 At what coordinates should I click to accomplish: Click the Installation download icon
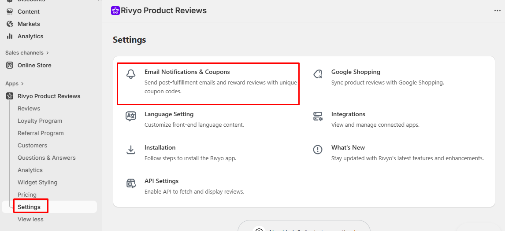(x=131, y=150)
